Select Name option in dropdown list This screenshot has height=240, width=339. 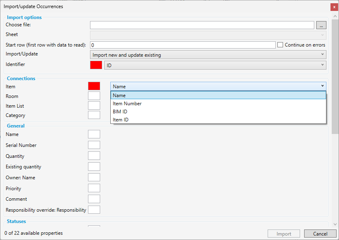(x=119, y=96)
